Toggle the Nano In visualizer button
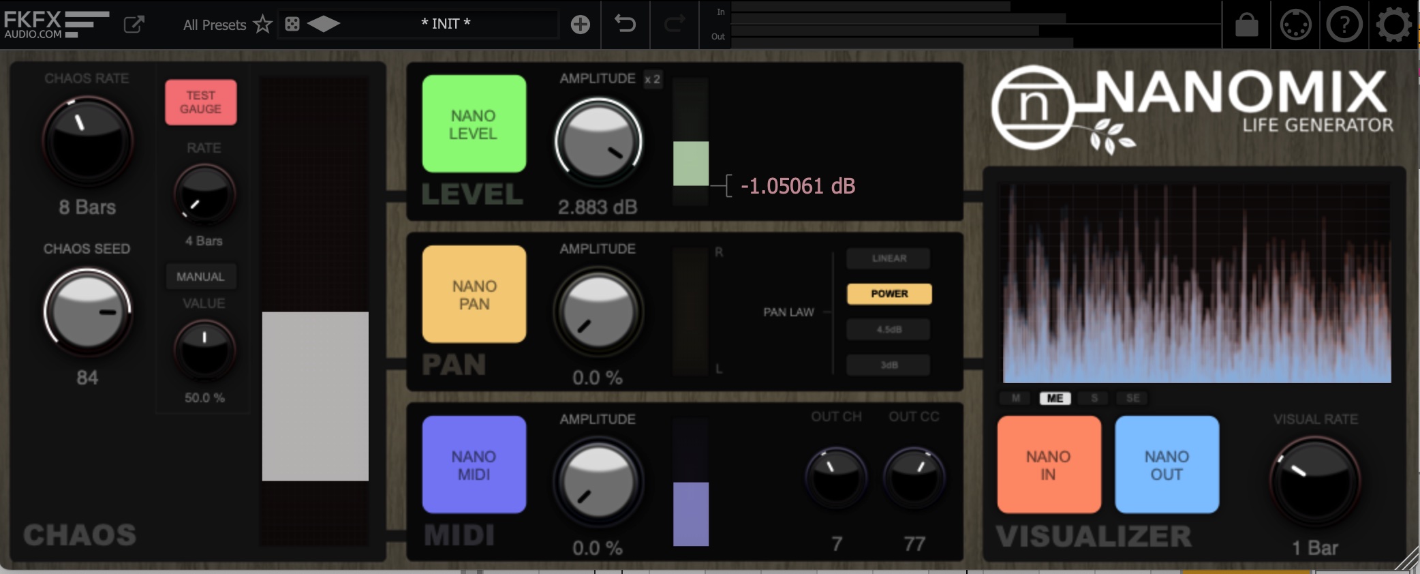Viewport: 1420px width, 574px height. coord(1049,465)
